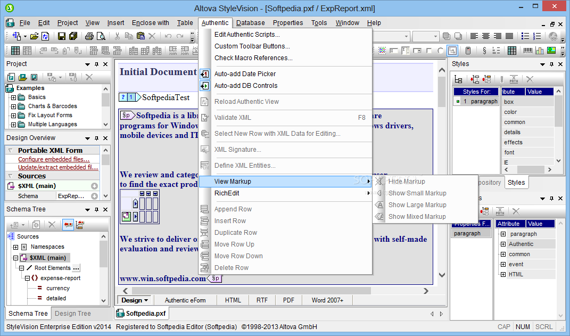Click the insert check box toolbar icon
The image size is (570, 336).
tap(429, 51)
